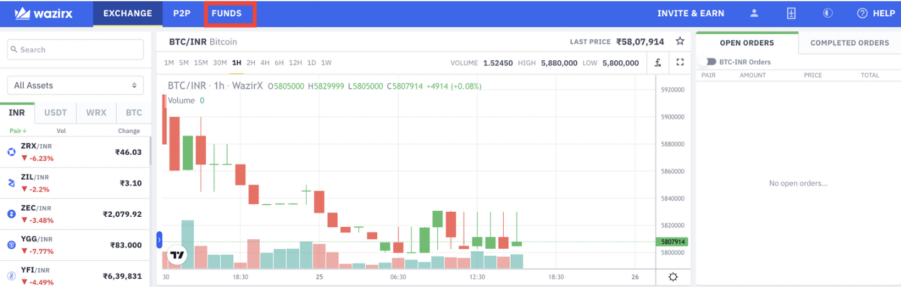Click the HIGH 5,880,000 value
The height and width of the screenshot is (287, 901).
click(x=559, y=63)
